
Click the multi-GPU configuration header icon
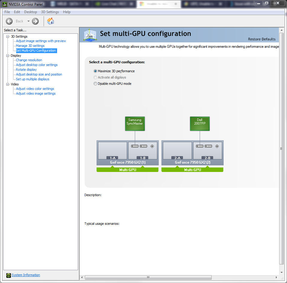pyautogui.click(x=90, y=35)
